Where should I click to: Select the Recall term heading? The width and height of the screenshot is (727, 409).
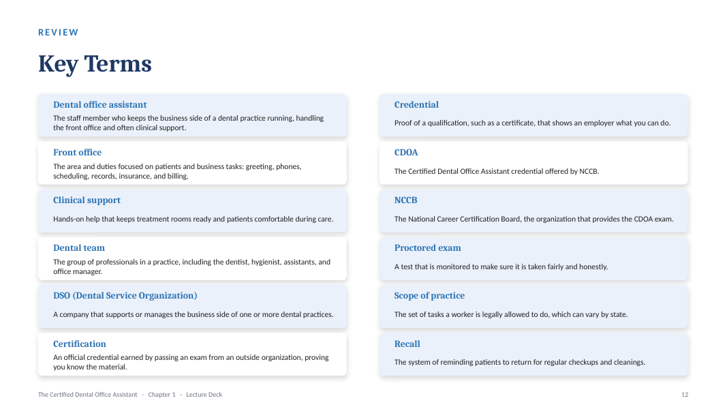coord(407,344)
